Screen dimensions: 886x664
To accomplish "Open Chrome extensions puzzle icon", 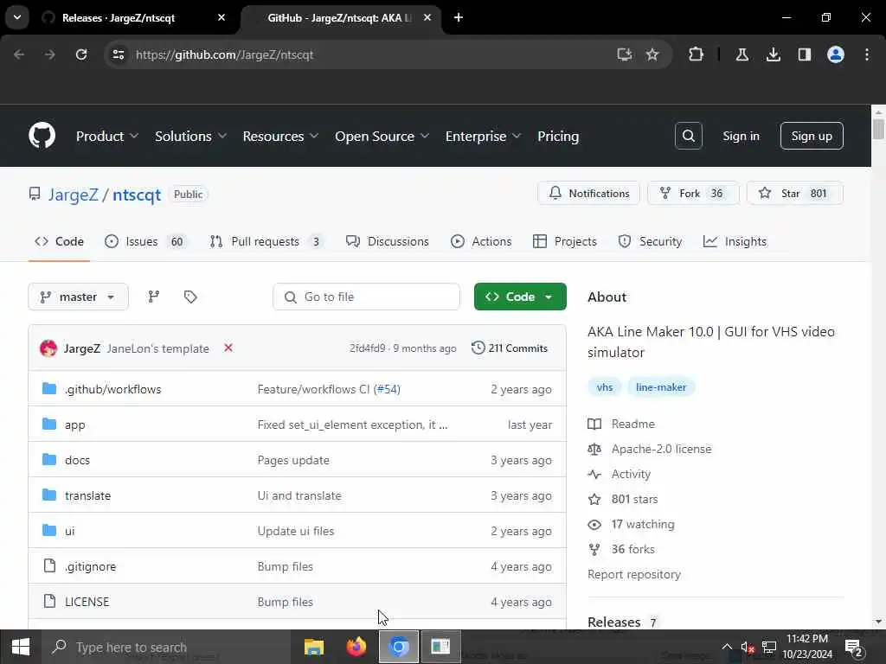I will pos(696,54).
